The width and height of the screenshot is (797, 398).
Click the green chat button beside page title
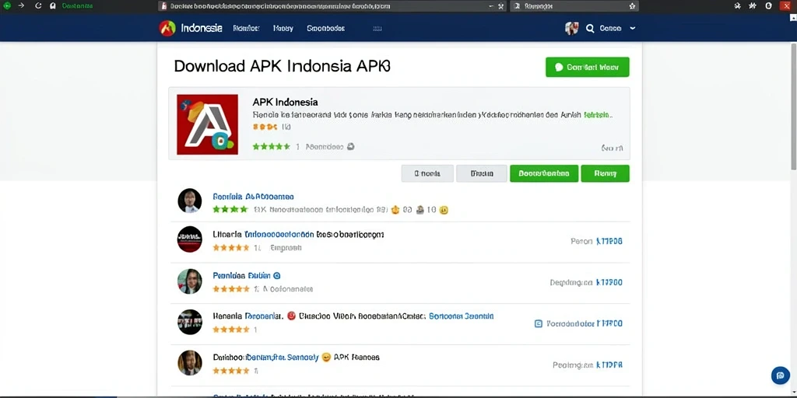pyautogui.click(x=587, y=67)
